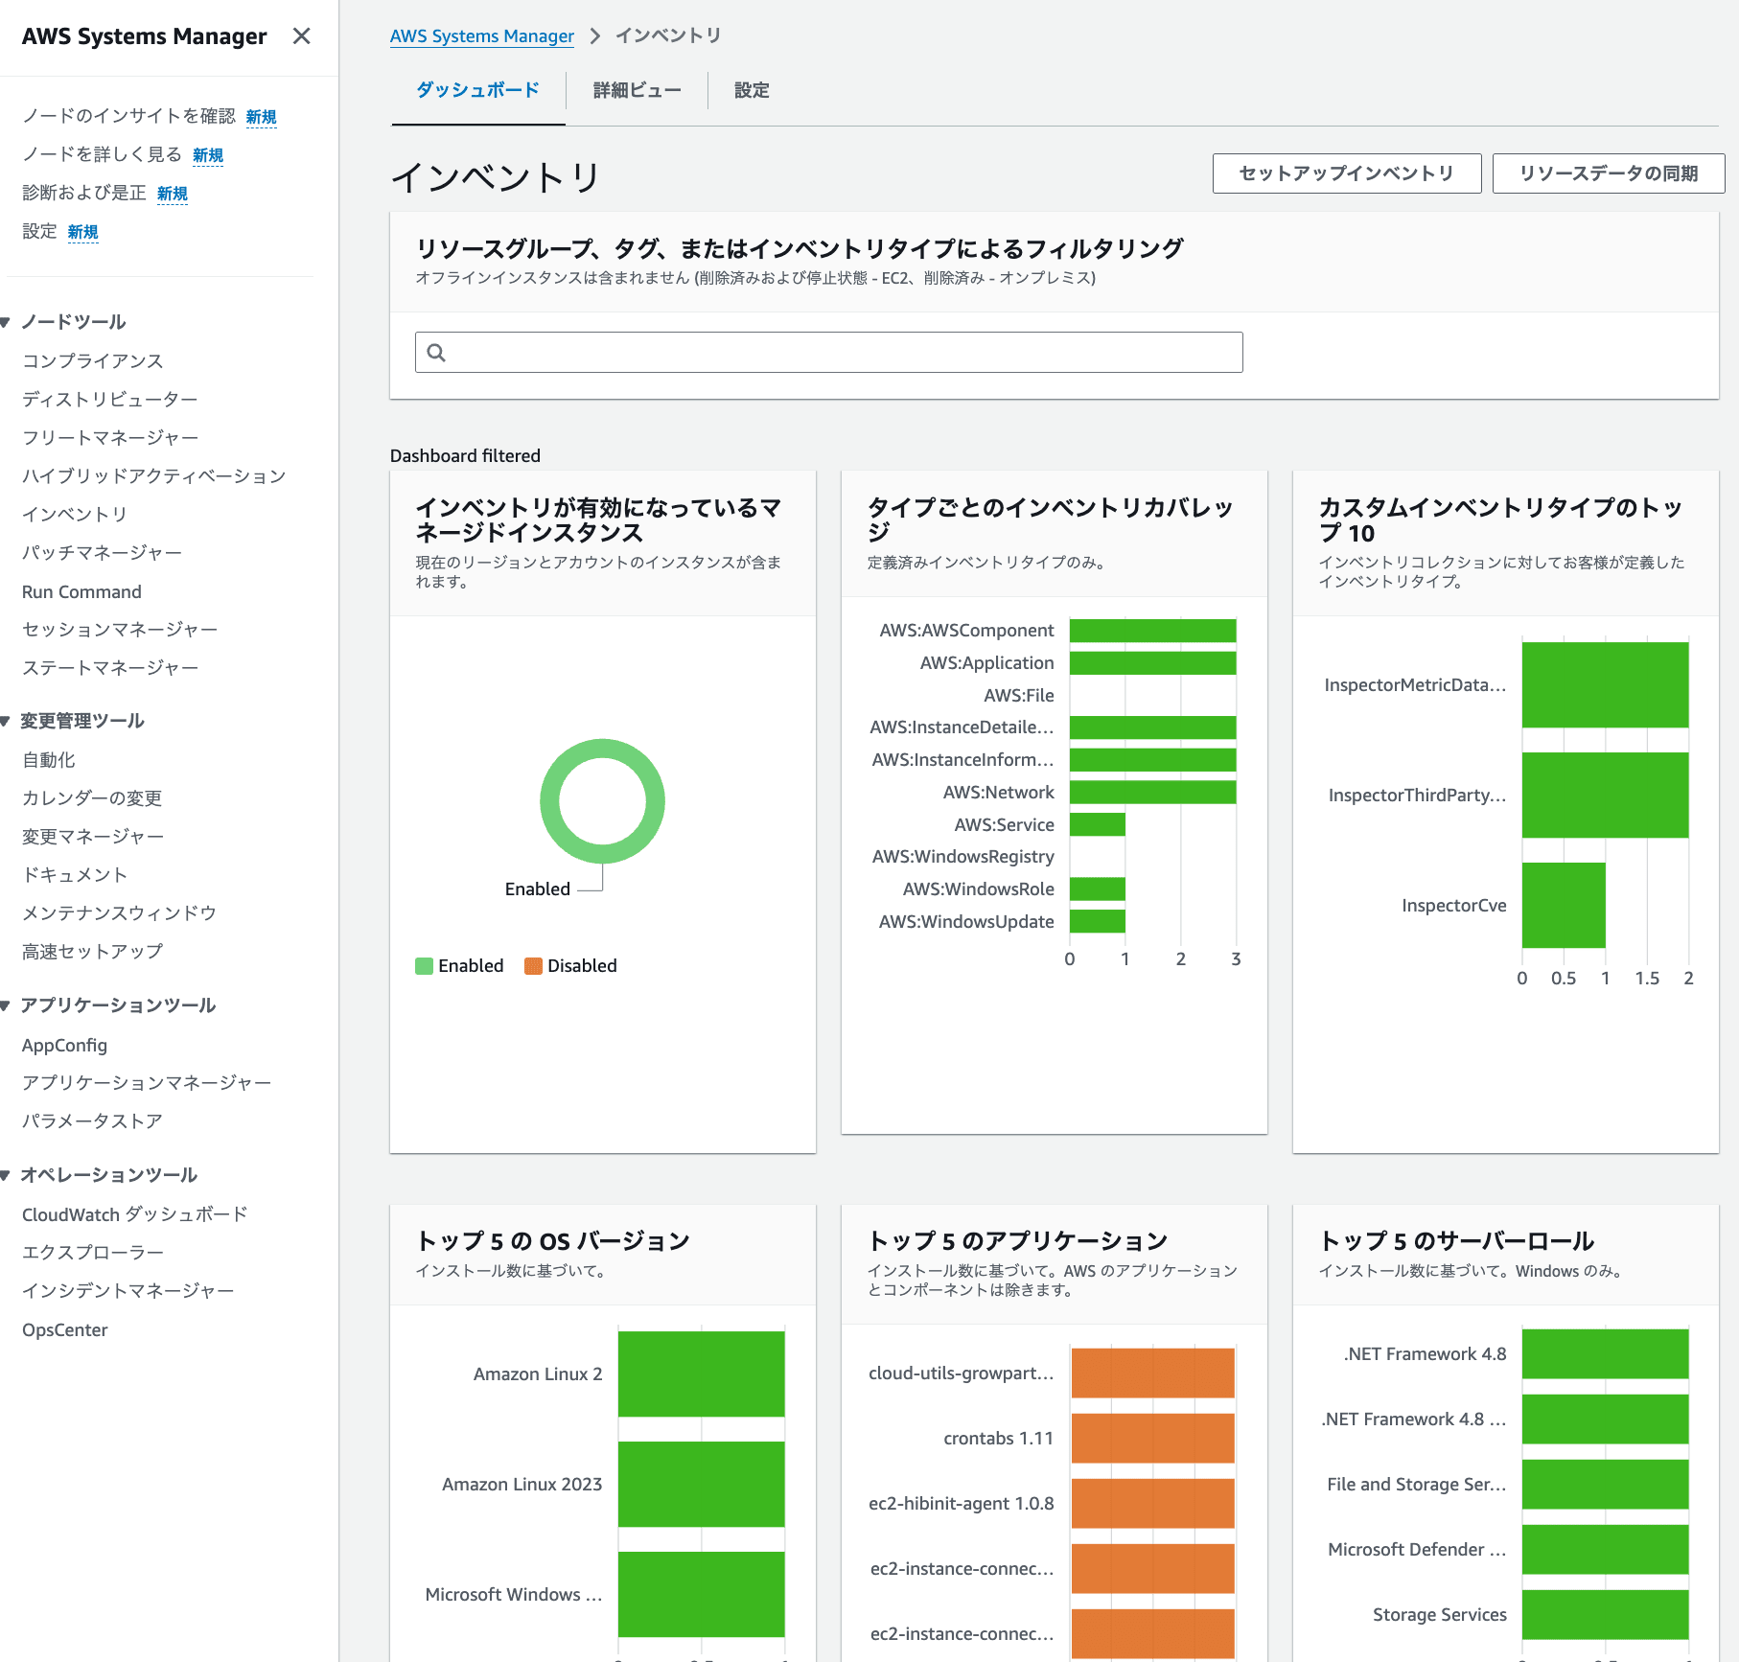The height and width of the screenshot is (1662, 1739).
Task: Open OpsCenter
Action: click(64, 1329)
